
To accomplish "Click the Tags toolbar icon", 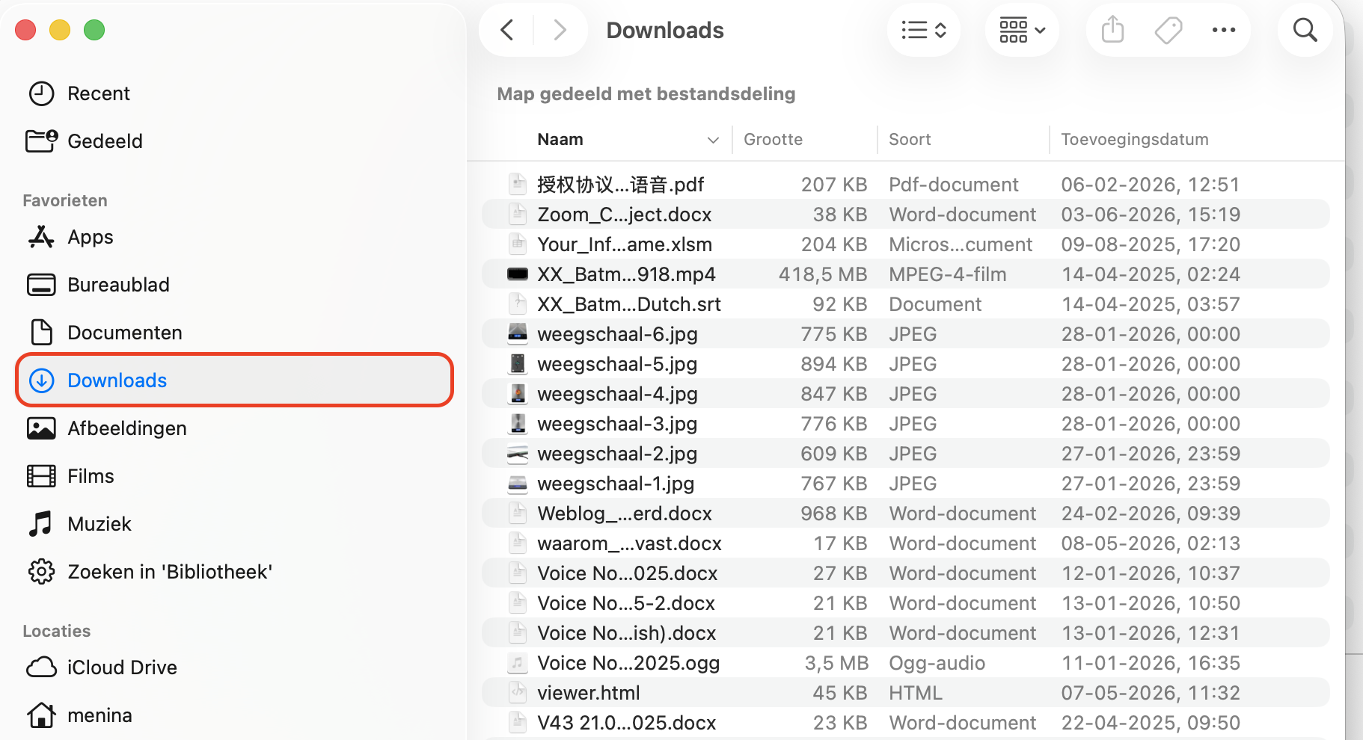I will click(1168, 30).
